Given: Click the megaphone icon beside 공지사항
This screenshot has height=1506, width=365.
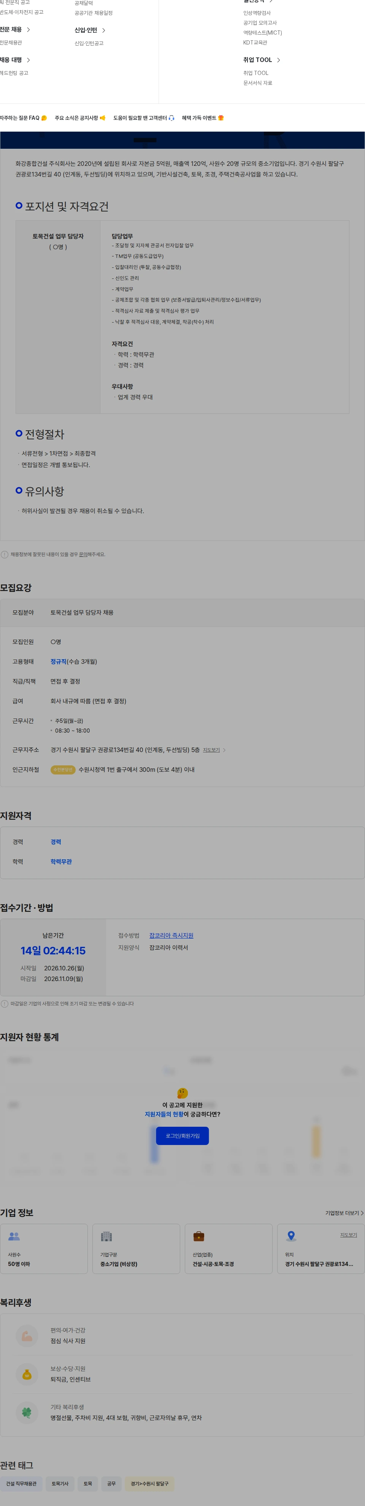Looking at the screenshot, I should [x=103, y=118].
